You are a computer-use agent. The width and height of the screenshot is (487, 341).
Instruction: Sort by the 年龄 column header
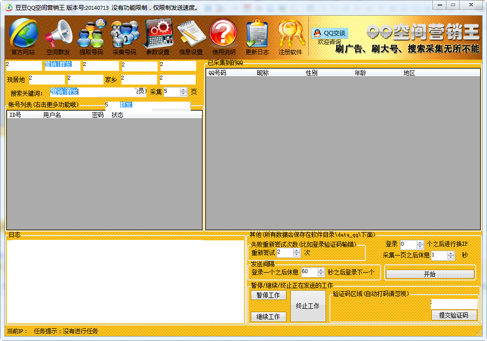pos(377,73)
